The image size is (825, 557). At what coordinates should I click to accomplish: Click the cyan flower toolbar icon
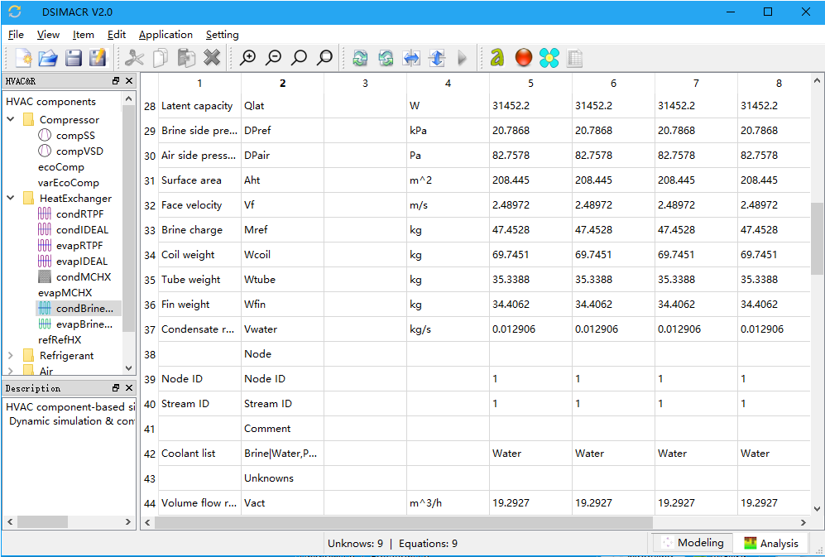pyautogui.click(x=549, y=58)
